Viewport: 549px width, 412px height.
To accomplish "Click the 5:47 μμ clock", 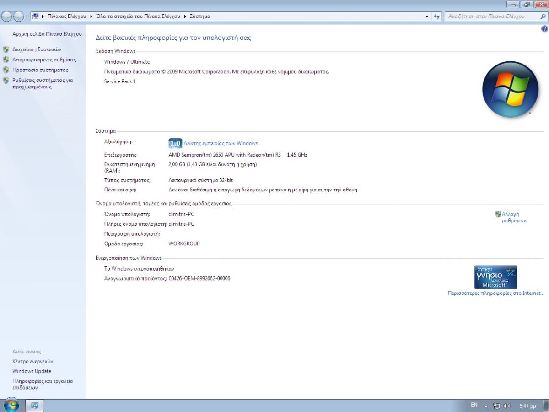I will (x=527, y=406).
